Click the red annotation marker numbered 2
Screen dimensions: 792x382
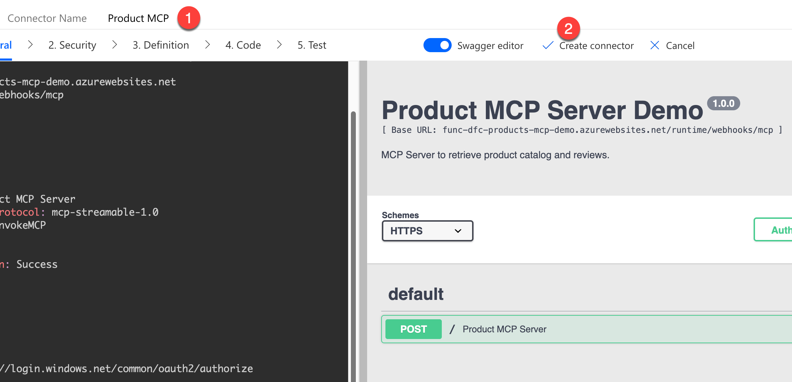(x=568, y=29)
